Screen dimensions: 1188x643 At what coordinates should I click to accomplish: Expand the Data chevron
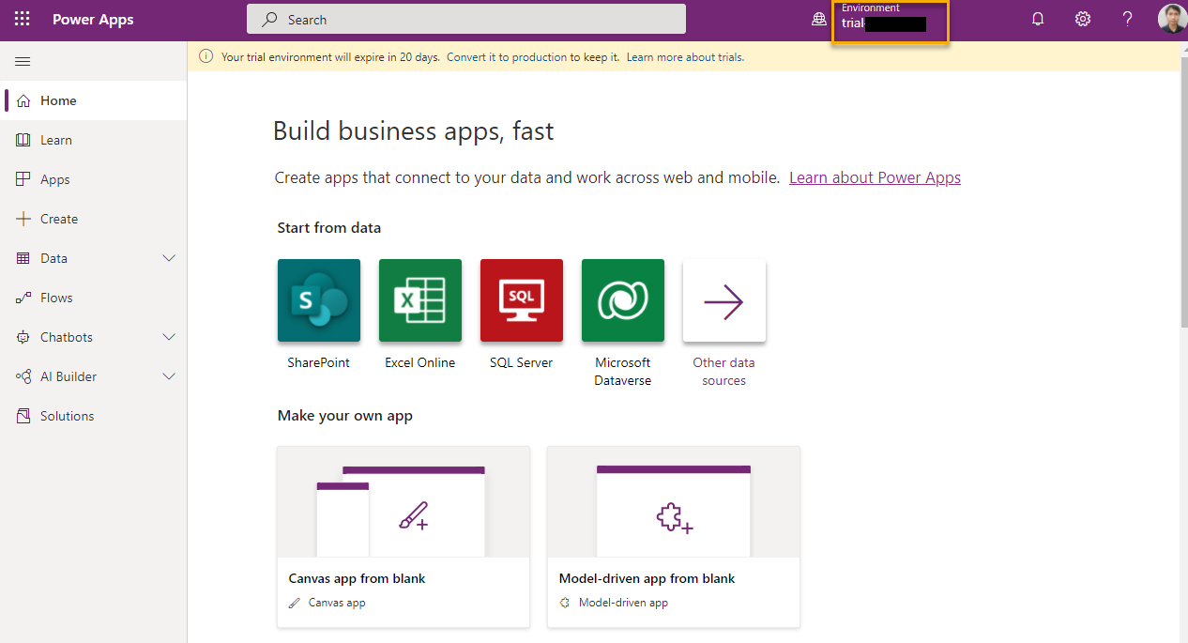pos(169,258)
